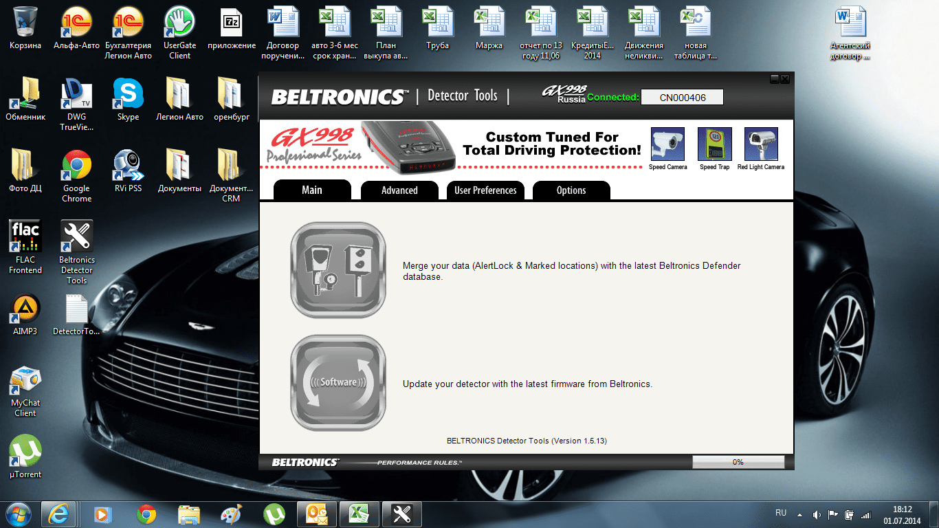Go to the Options tab
This screenshot has width=939, height=528.
coord(571,190)
